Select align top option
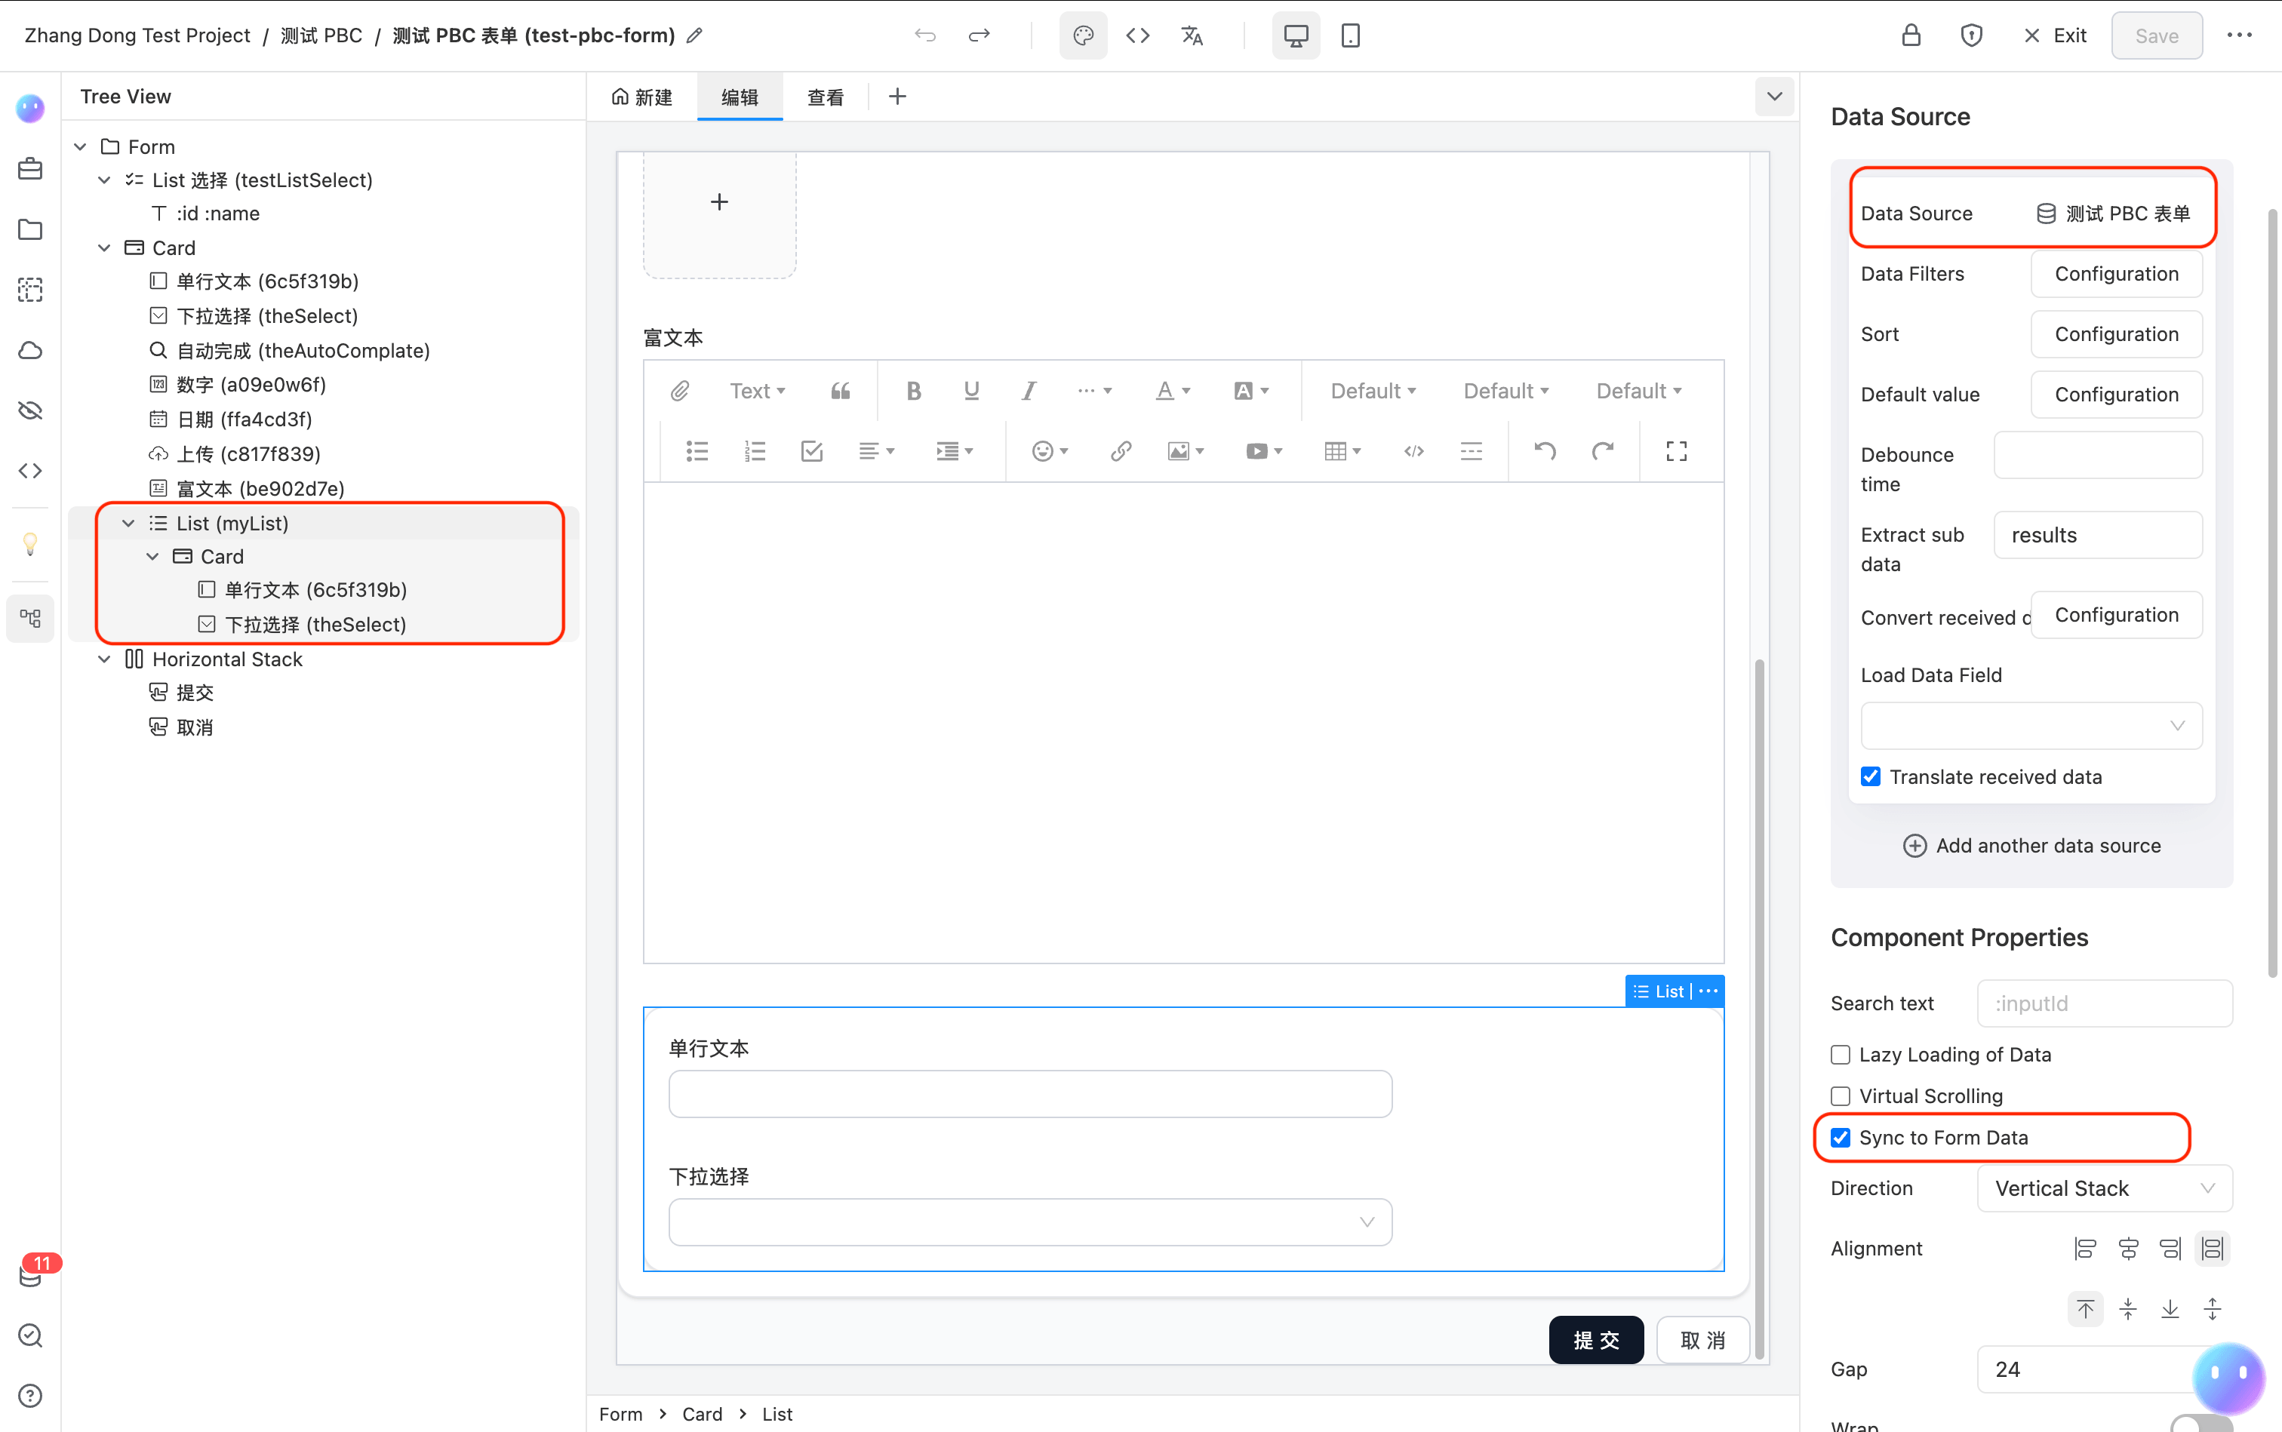The height and width of the screenshot is (1432, 2282). click(2085, 1310)
